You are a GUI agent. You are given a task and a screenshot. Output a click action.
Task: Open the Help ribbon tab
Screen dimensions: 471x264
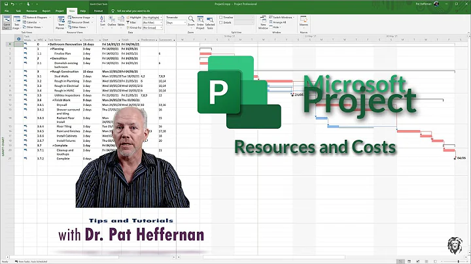83,11
